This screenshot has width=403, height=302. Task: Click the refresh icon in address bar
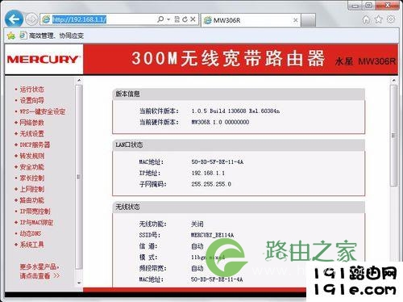pyautogui.click(x=185, y=19)
